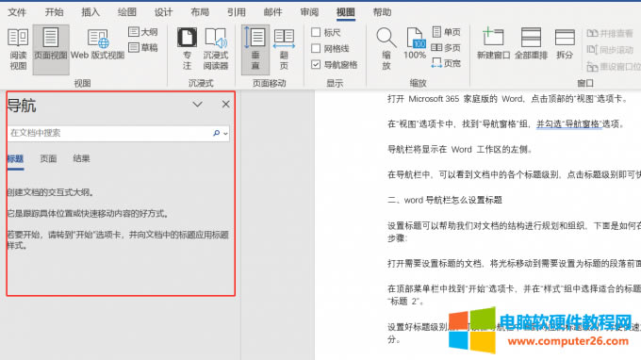Image resolution: width=641 pixels, height=360 pixels.
Task: Open search options dropdown in navigation search
Action: pyautogui.click(x=225, y=133)
